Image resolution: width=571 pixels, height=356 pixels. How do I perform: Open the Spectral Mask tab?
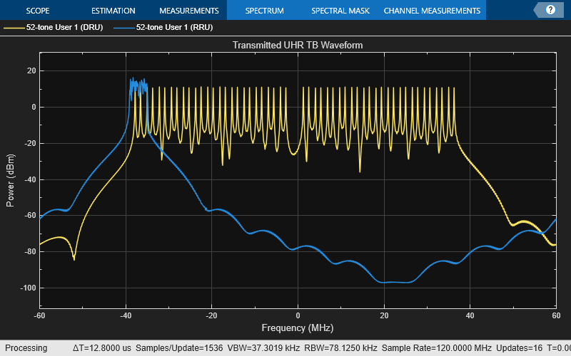click(x=339, y=11)
